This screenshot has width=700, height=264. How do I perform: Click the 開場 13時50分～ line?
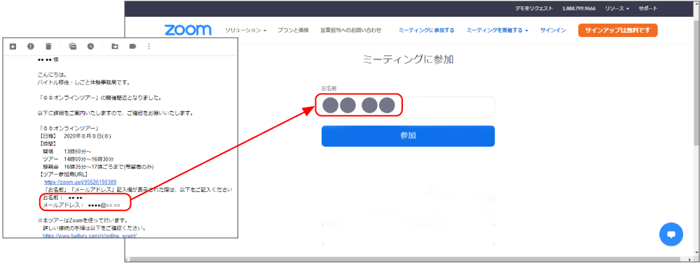pyautogui.click(x=67, y=152)
